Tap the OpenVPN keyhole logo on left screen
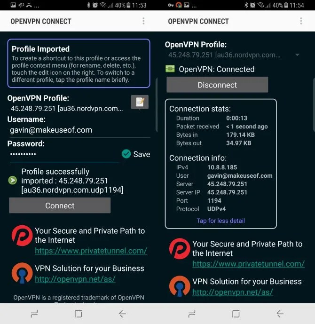The image size is (315, 324). (22, 273)
